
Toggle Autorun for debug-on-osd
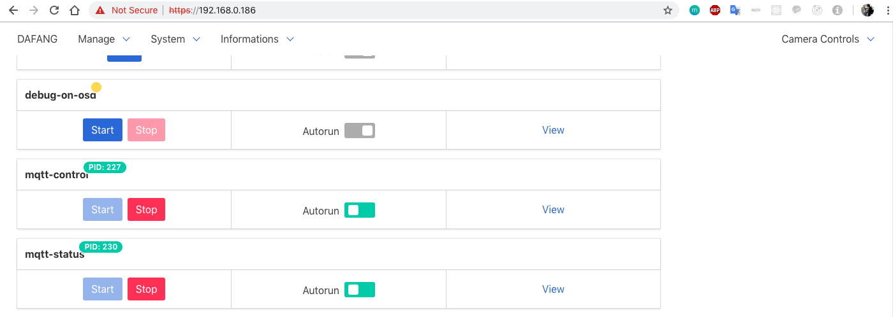point(360,130)
